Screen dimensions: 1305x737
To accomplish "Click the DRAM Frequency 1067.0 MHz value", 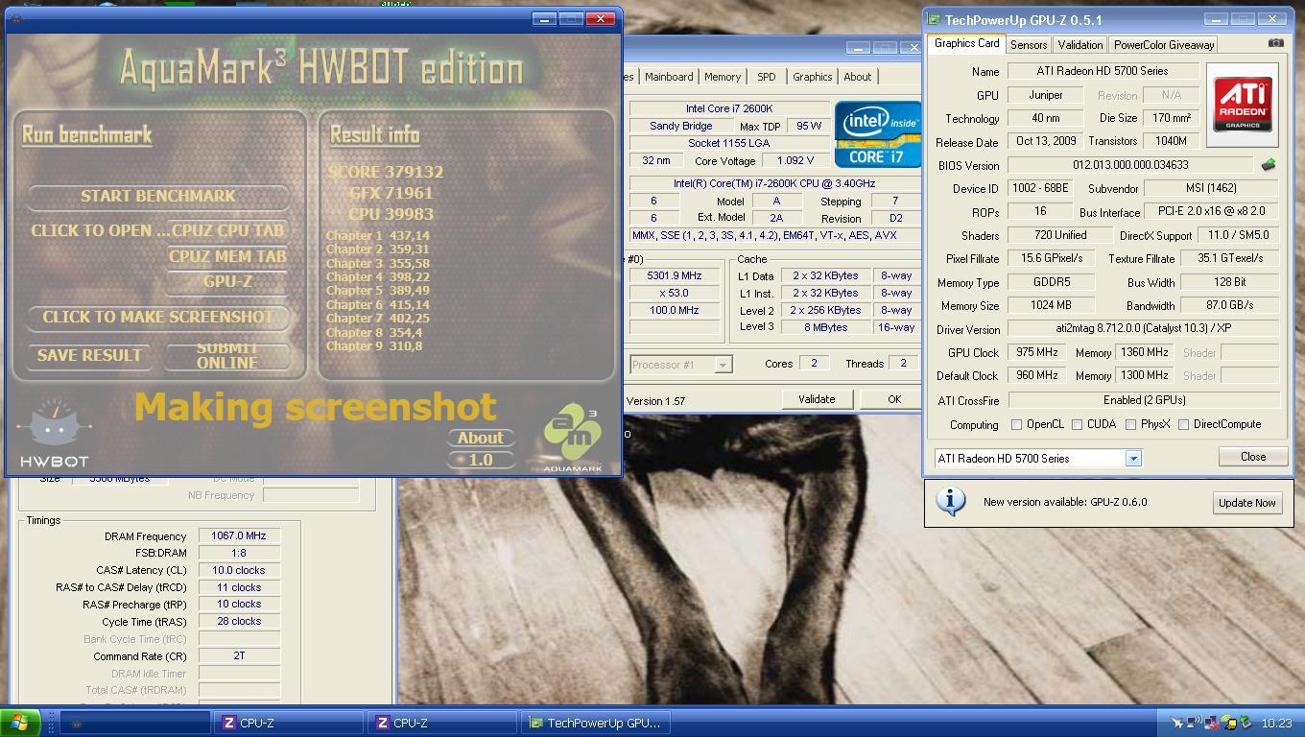I will 239,535.
